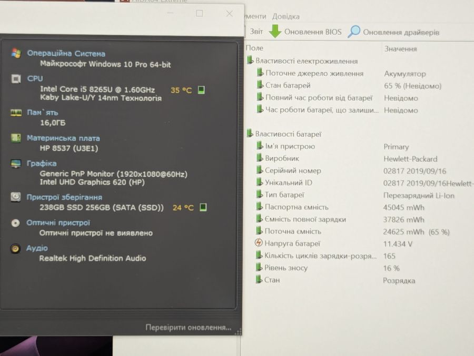Screen dimensions: 474x356
Task: Click the HP 8537 (U3E1) text
Action: (x=69, y=148)
